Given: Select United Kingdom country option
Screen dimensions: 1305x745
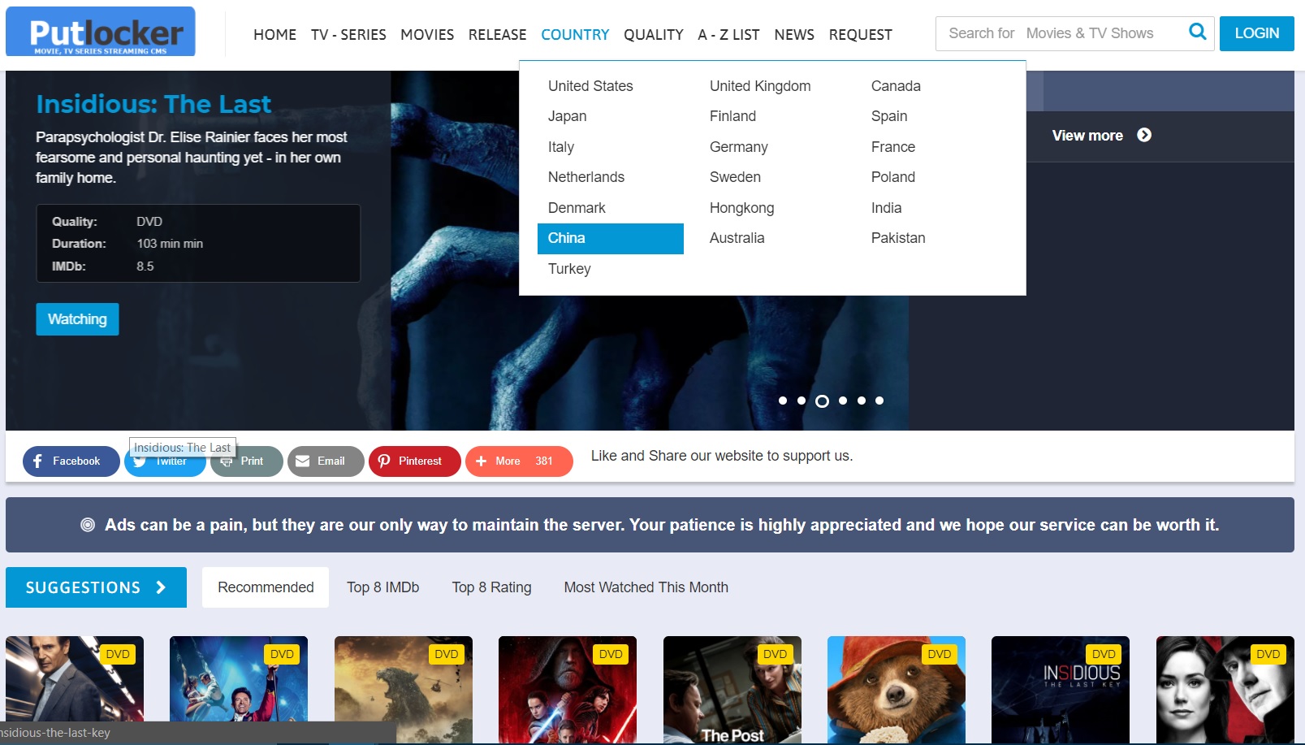Looking at the screenshot, I should 760,86.
